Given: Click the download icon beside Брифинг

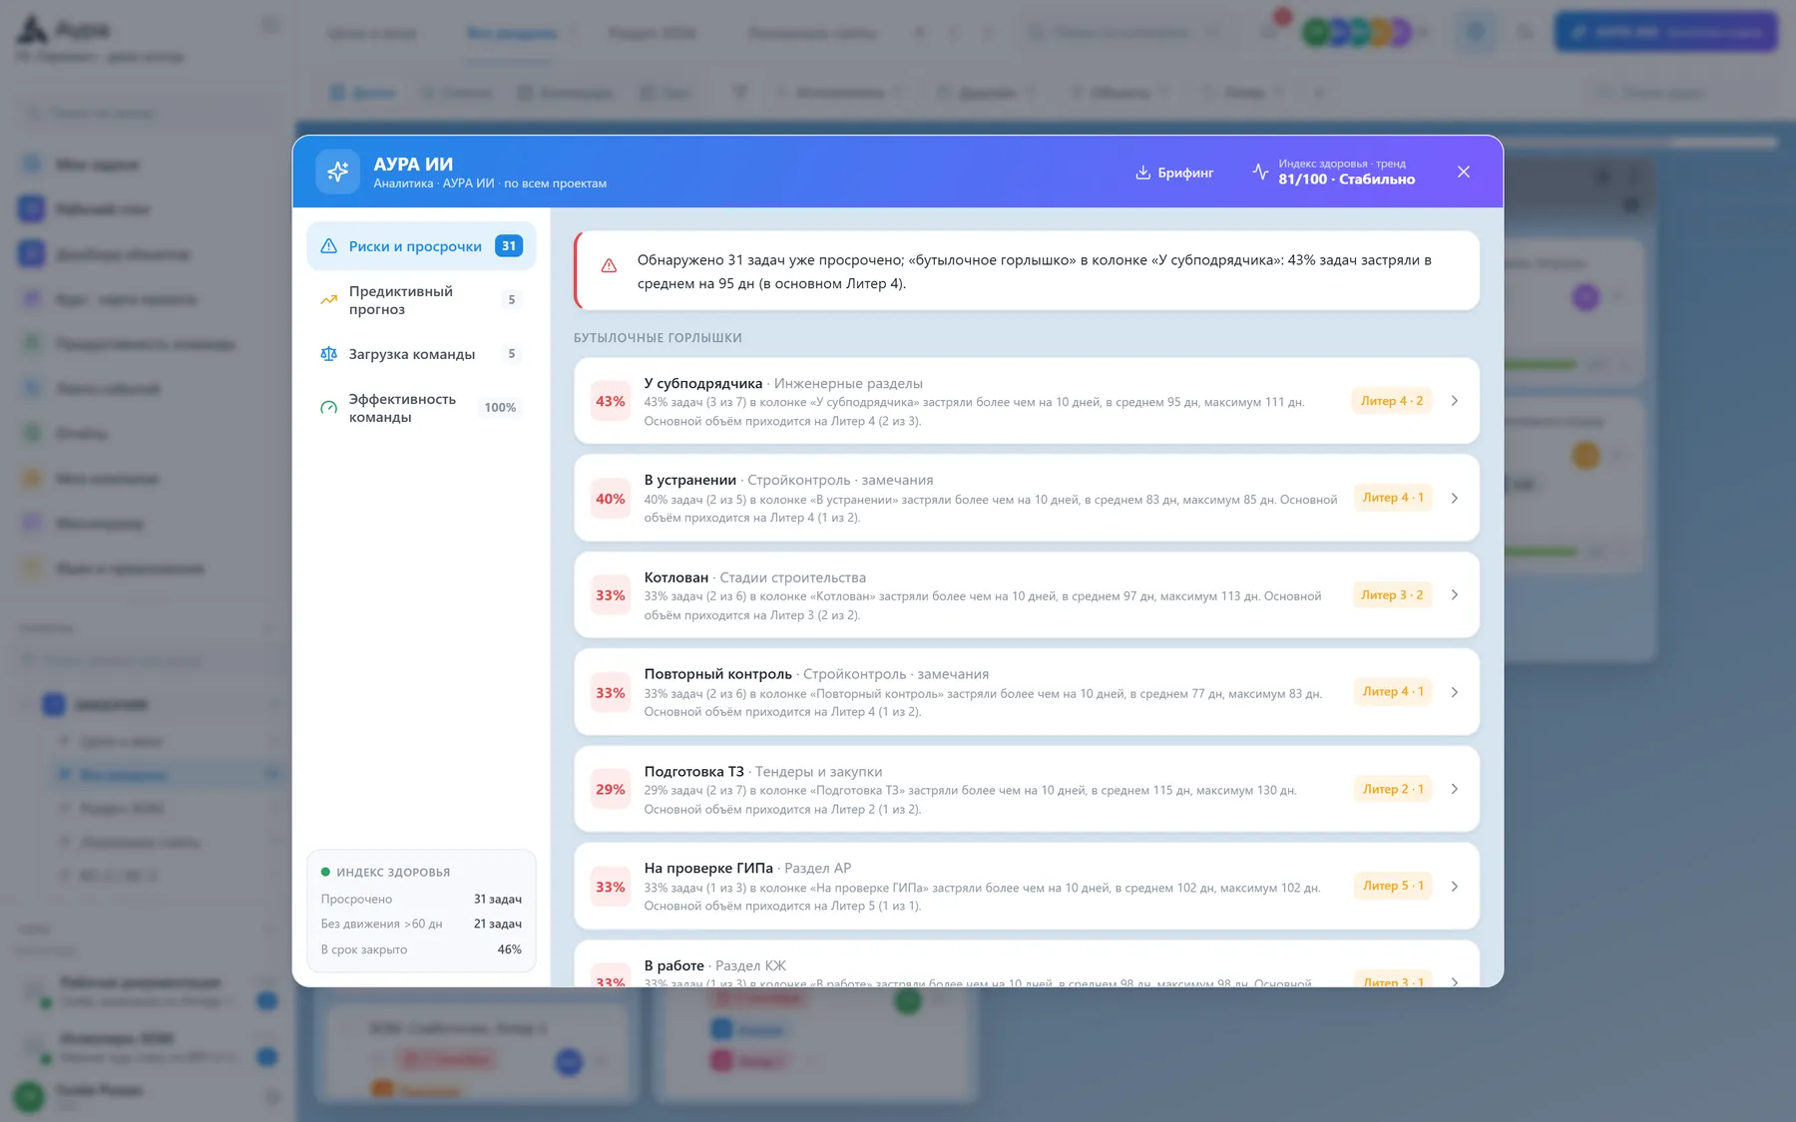Looking at the screenshot, I should 1143,173.
